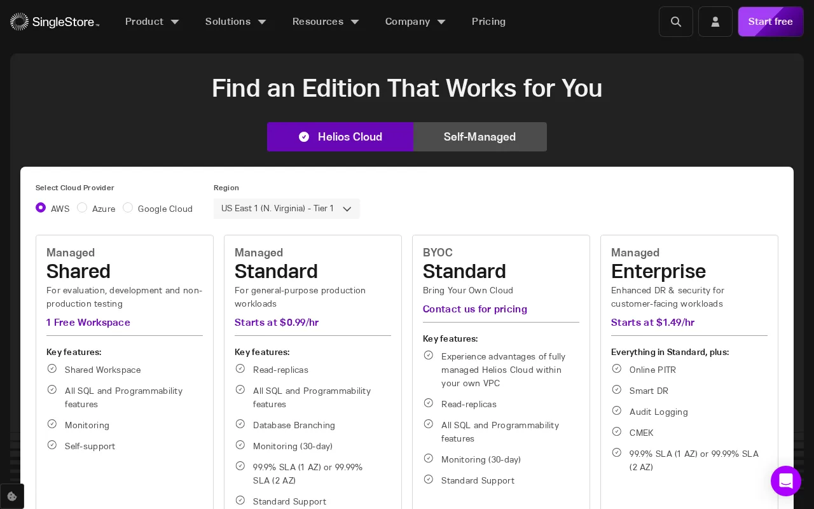Click the check icon beside CMEK
The height and width of the screenshot is (509, 814).
(617, 431)
